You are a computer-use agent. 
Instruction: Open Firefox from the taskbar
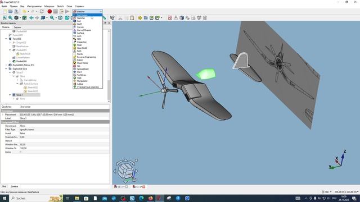click(150, 198)
